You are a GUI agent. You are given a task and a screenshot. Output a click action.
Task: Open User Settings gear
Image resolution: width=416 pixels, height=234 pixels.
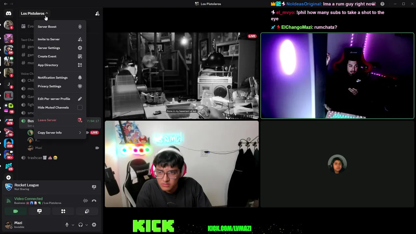[x=94, y=225]
